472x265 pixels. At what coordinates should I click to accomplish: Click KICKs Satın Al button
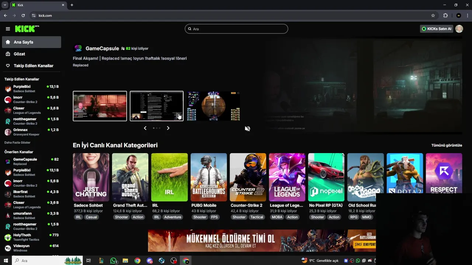coord(437,29)
